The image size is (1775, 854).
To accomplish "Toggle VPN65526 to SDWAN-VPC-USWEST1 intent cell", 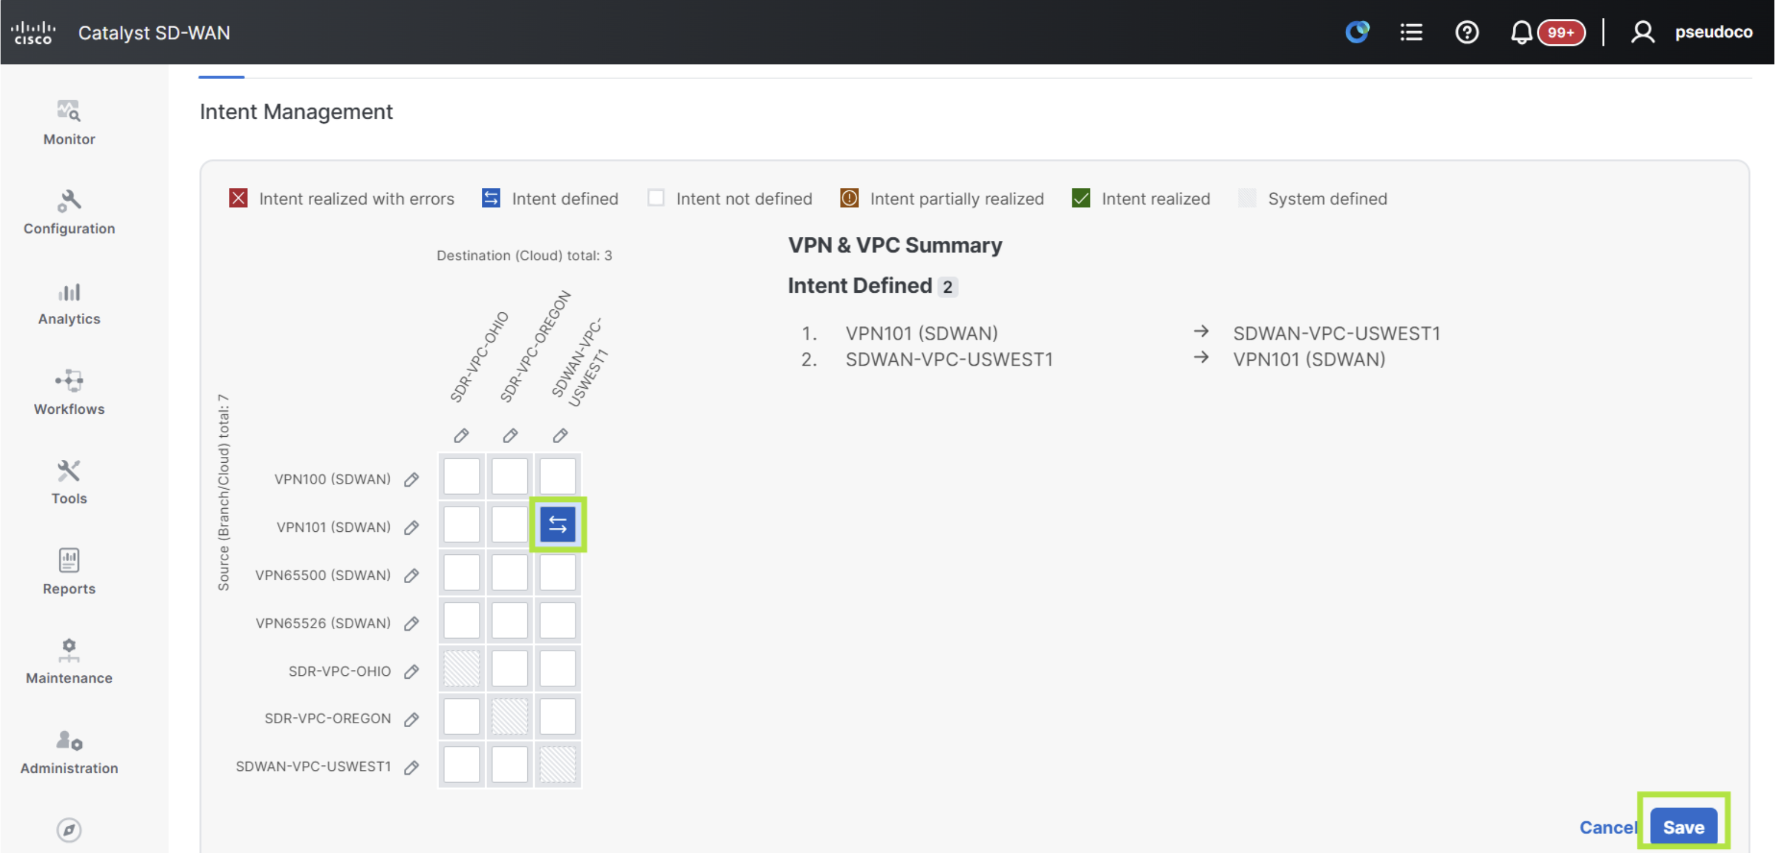I will (x=557, y=621).
